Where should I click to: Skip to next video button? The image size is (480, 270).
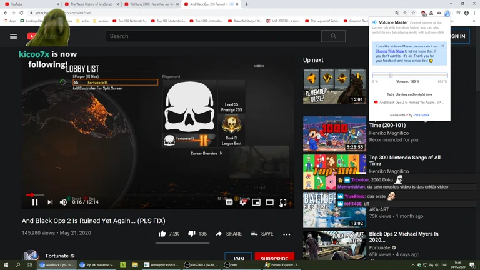pos(50,202)
